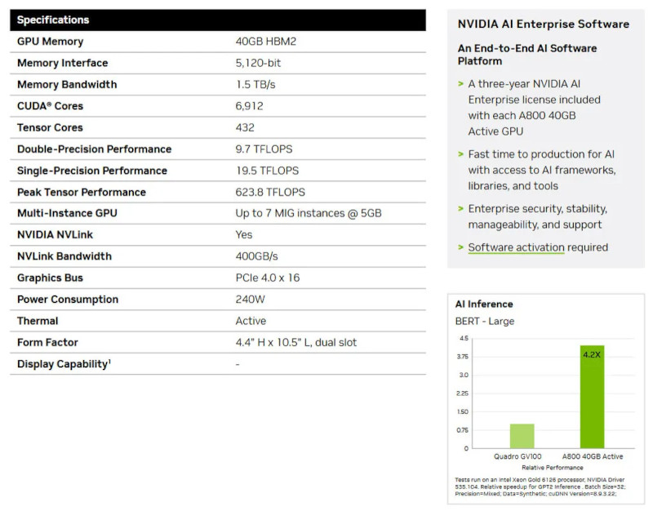Select the GPU Memory row label

tap(50, 42)
